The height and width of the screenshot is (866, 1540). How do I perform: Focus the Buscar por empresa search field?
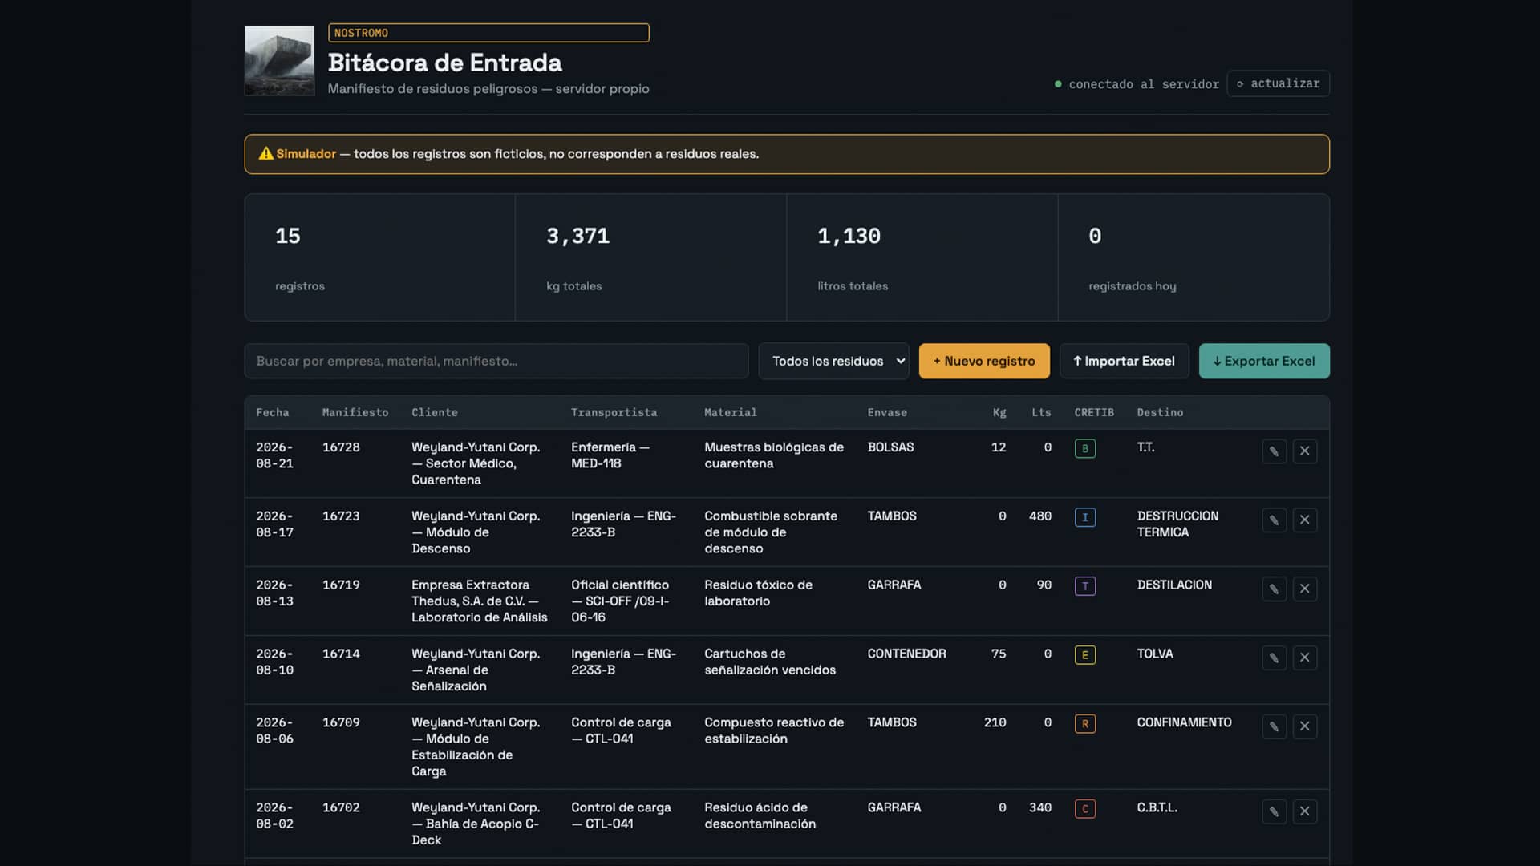pyautogui.click(x=496, y=362)
